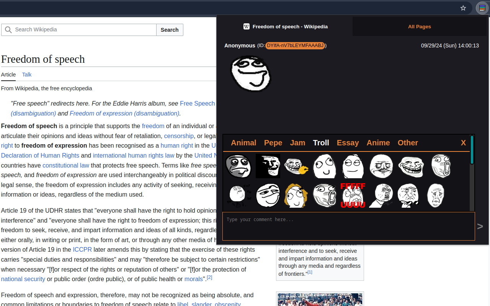The image size is (490, 306).
Task: Click the 'Freedom of speech' page heading
Action: (x=43, y=59)
